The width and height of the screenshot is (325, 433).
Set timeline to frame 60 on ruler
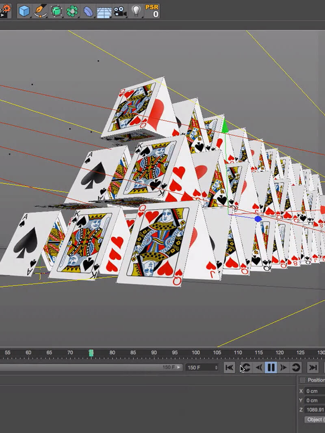(x=28, y=353)
